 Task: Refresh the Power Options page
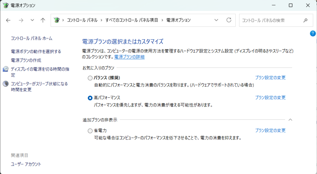pyautogui.click(x=229, y=20)
